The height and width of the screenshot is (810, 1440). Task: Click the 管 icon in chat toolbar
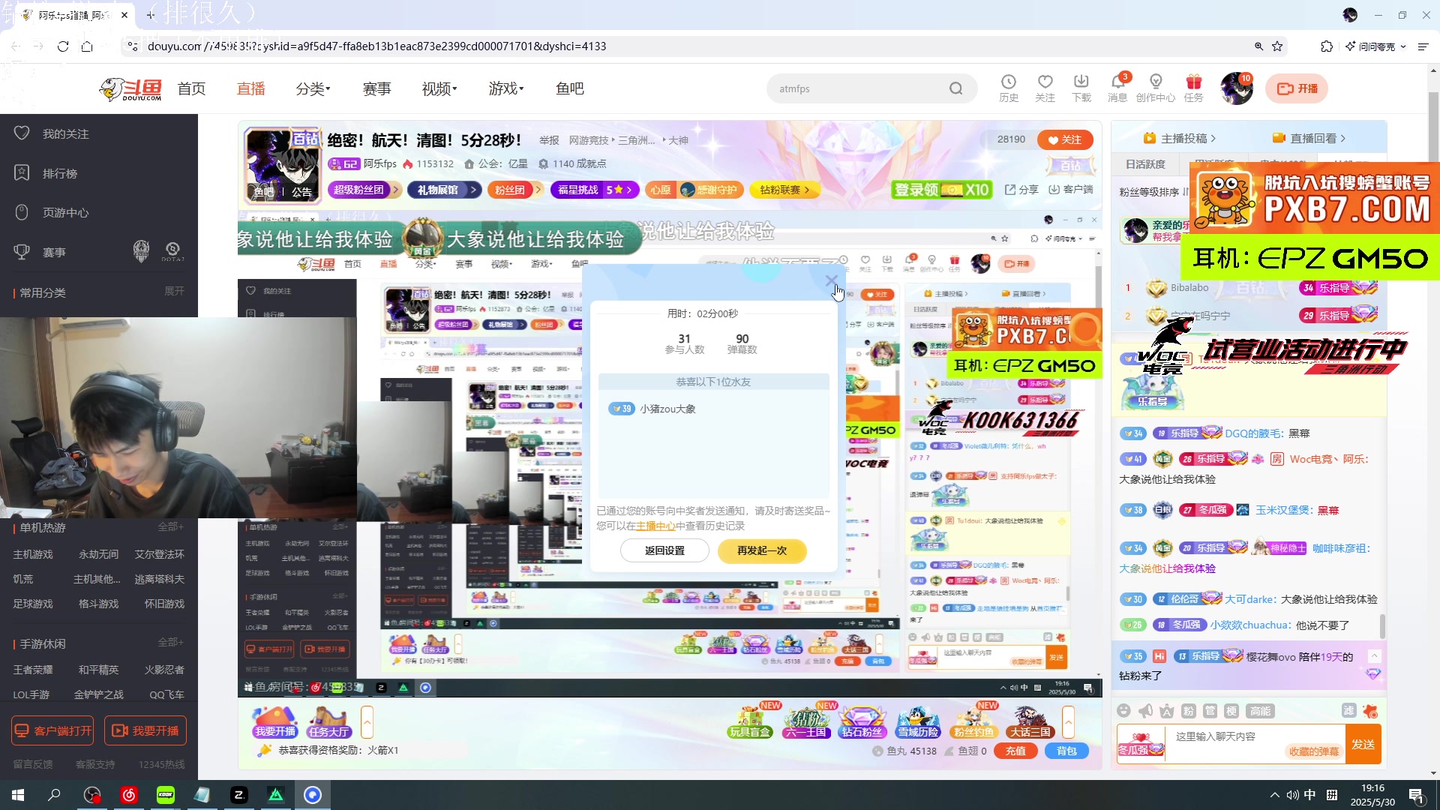[x=1210, y=711]
